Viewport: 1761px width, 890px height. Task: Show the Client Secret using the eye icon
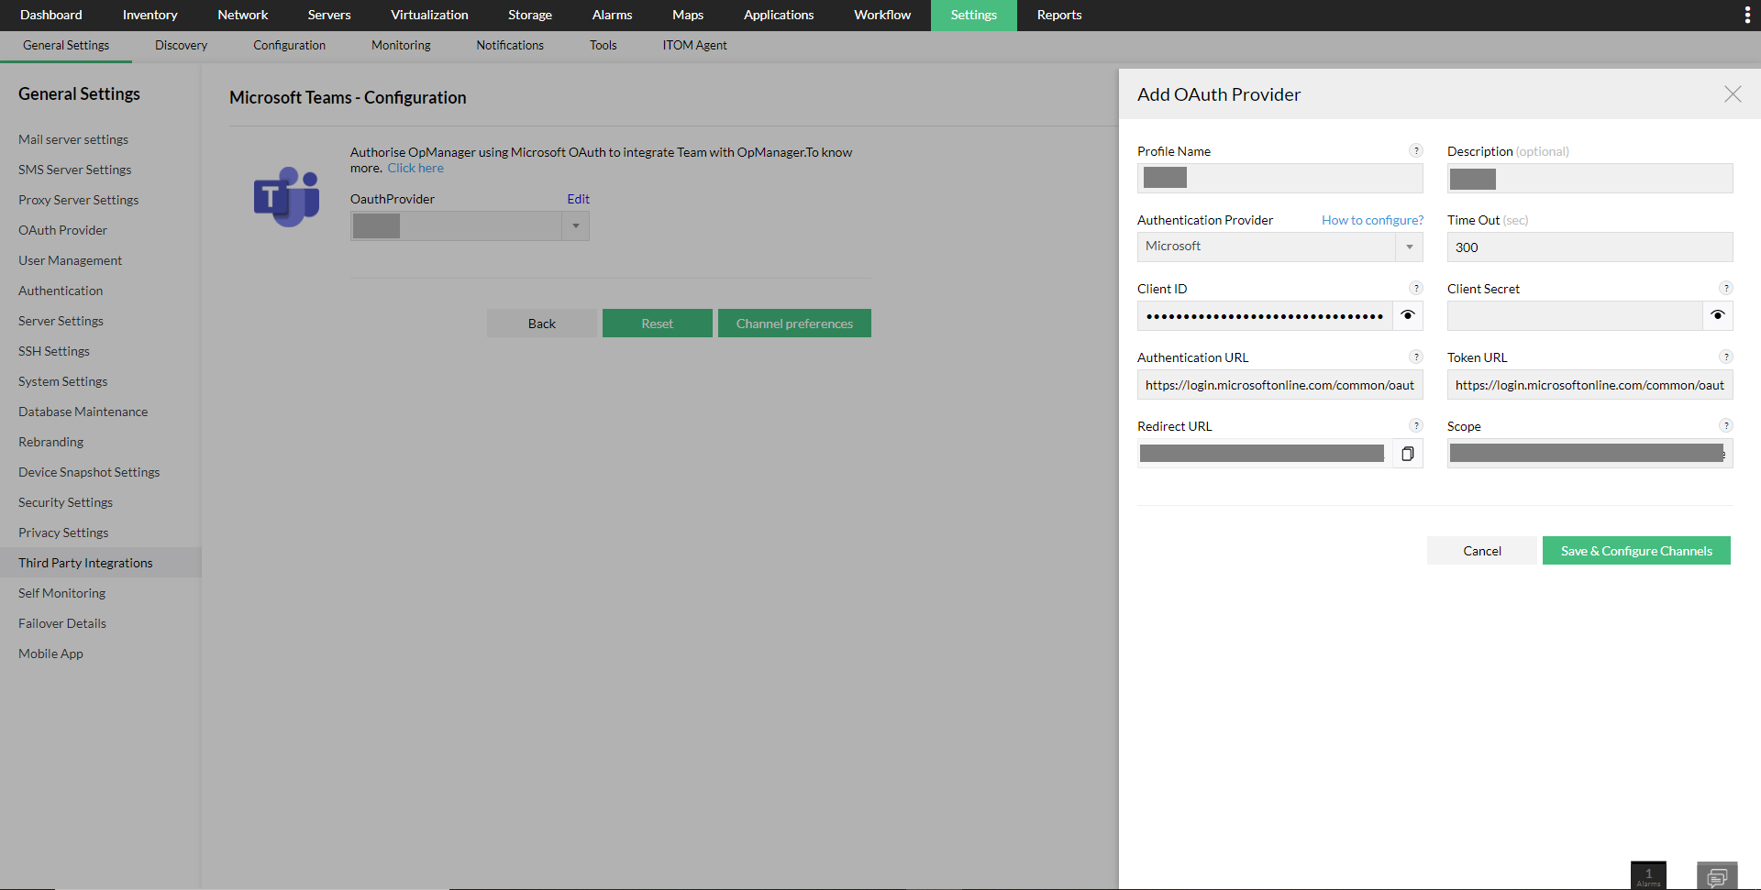(x=1718, y=315)
